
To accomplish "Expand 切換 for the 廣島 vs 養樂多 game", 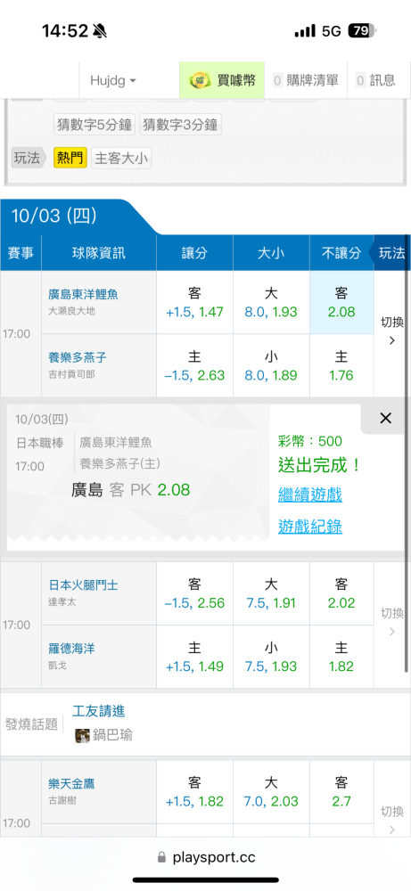I will pos(391,331).
